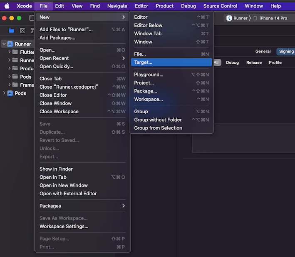Choose iPhone 14 Pro destination
This screenshot has width=295, height=257.
[270, 18]
